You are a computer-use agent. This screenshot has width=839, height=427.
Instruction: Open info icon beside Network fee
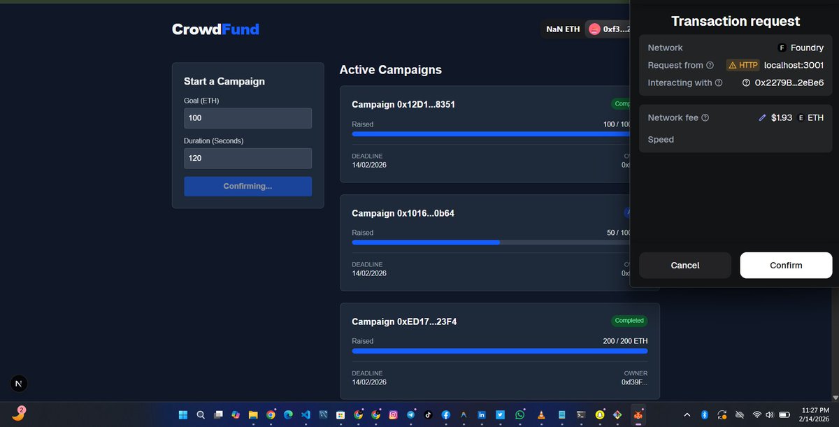pyautogui.click(x=705, y=117)
